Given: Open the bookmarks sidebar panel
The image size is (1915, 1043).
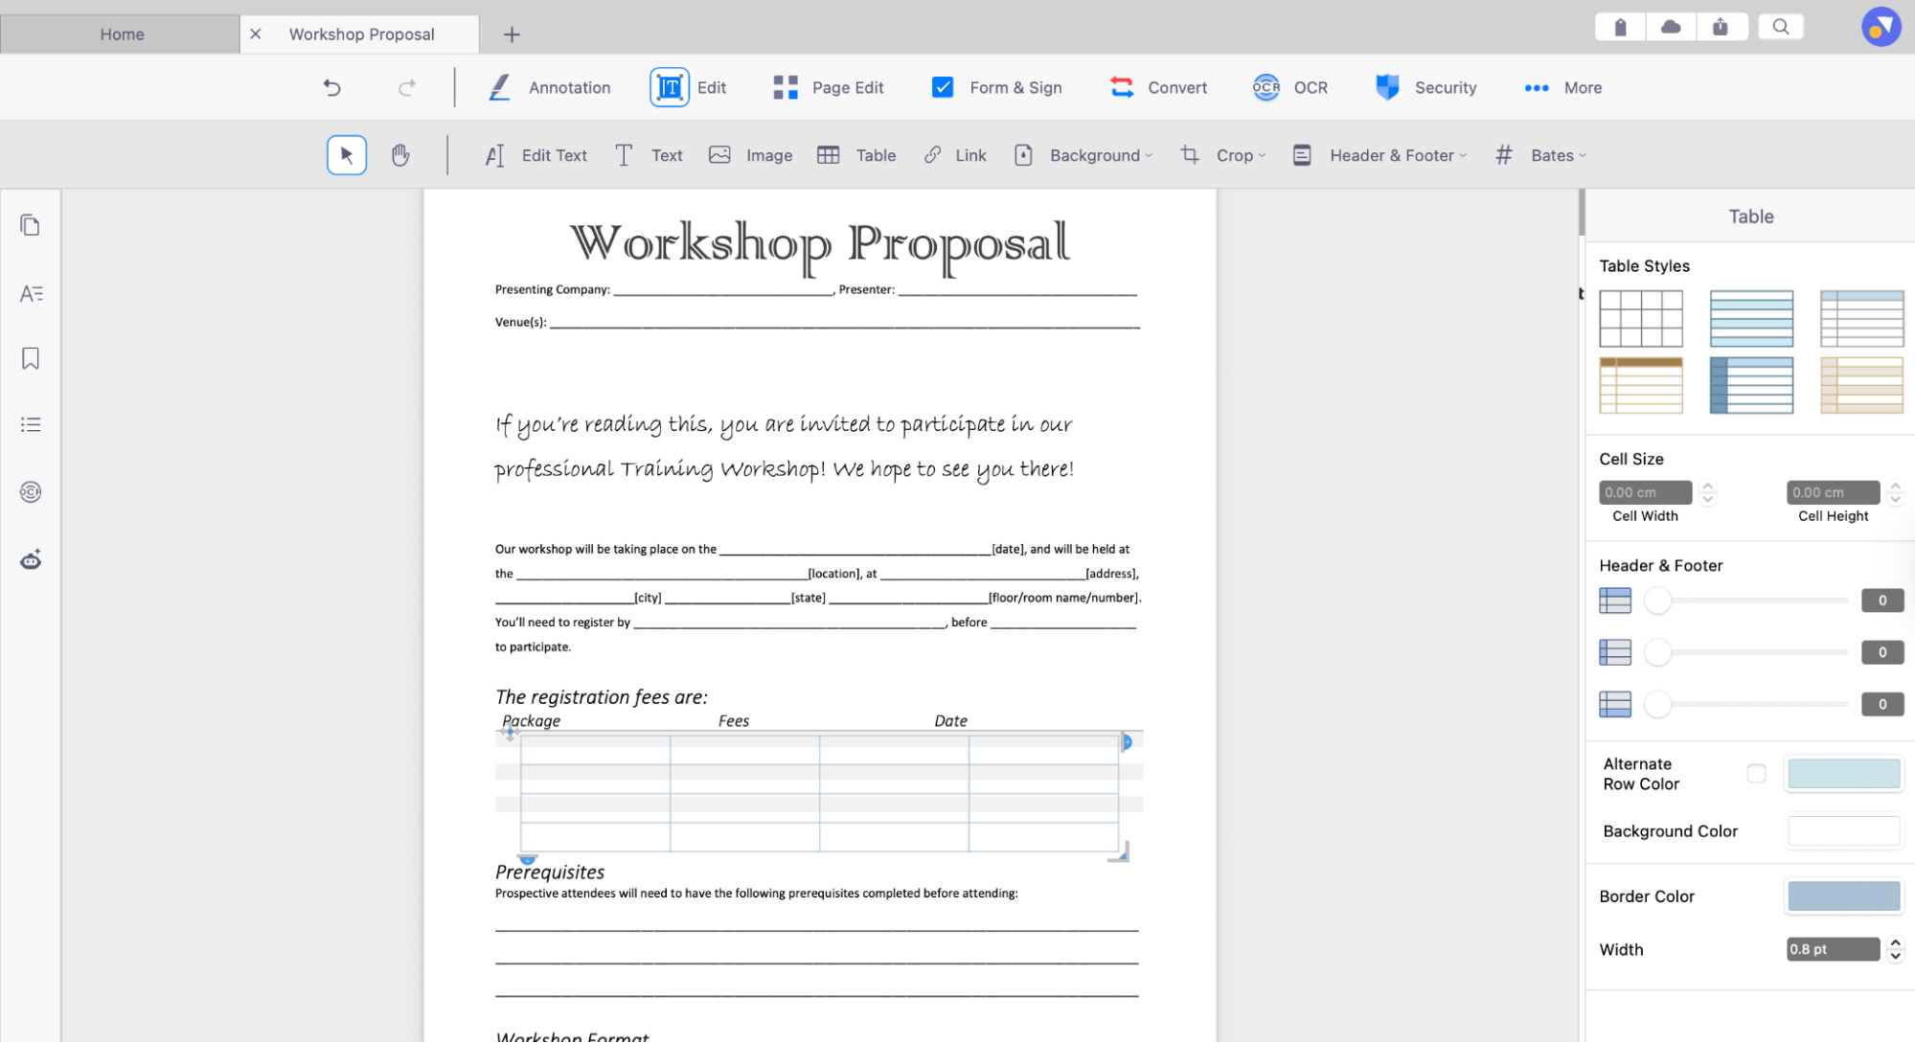Looking at the screenshot, I should point(31,358).
